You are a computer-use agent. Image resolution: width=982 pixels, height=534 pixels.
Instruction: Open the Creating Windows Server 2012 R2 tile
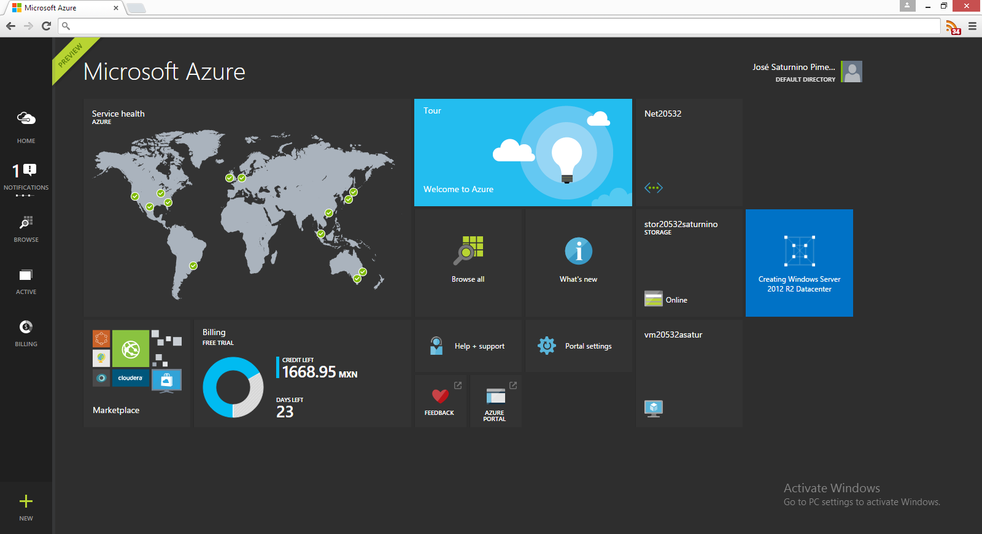click(x=799, y=263)
